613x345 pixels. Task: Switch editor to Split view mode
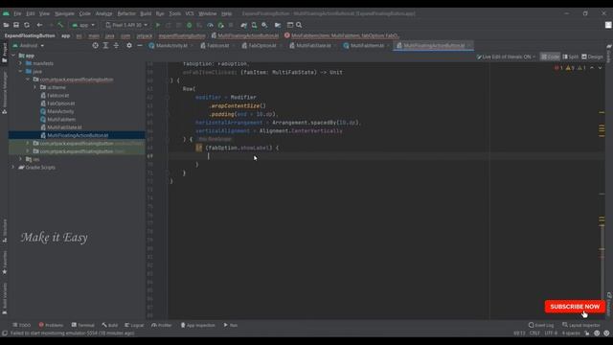[571, 57]
